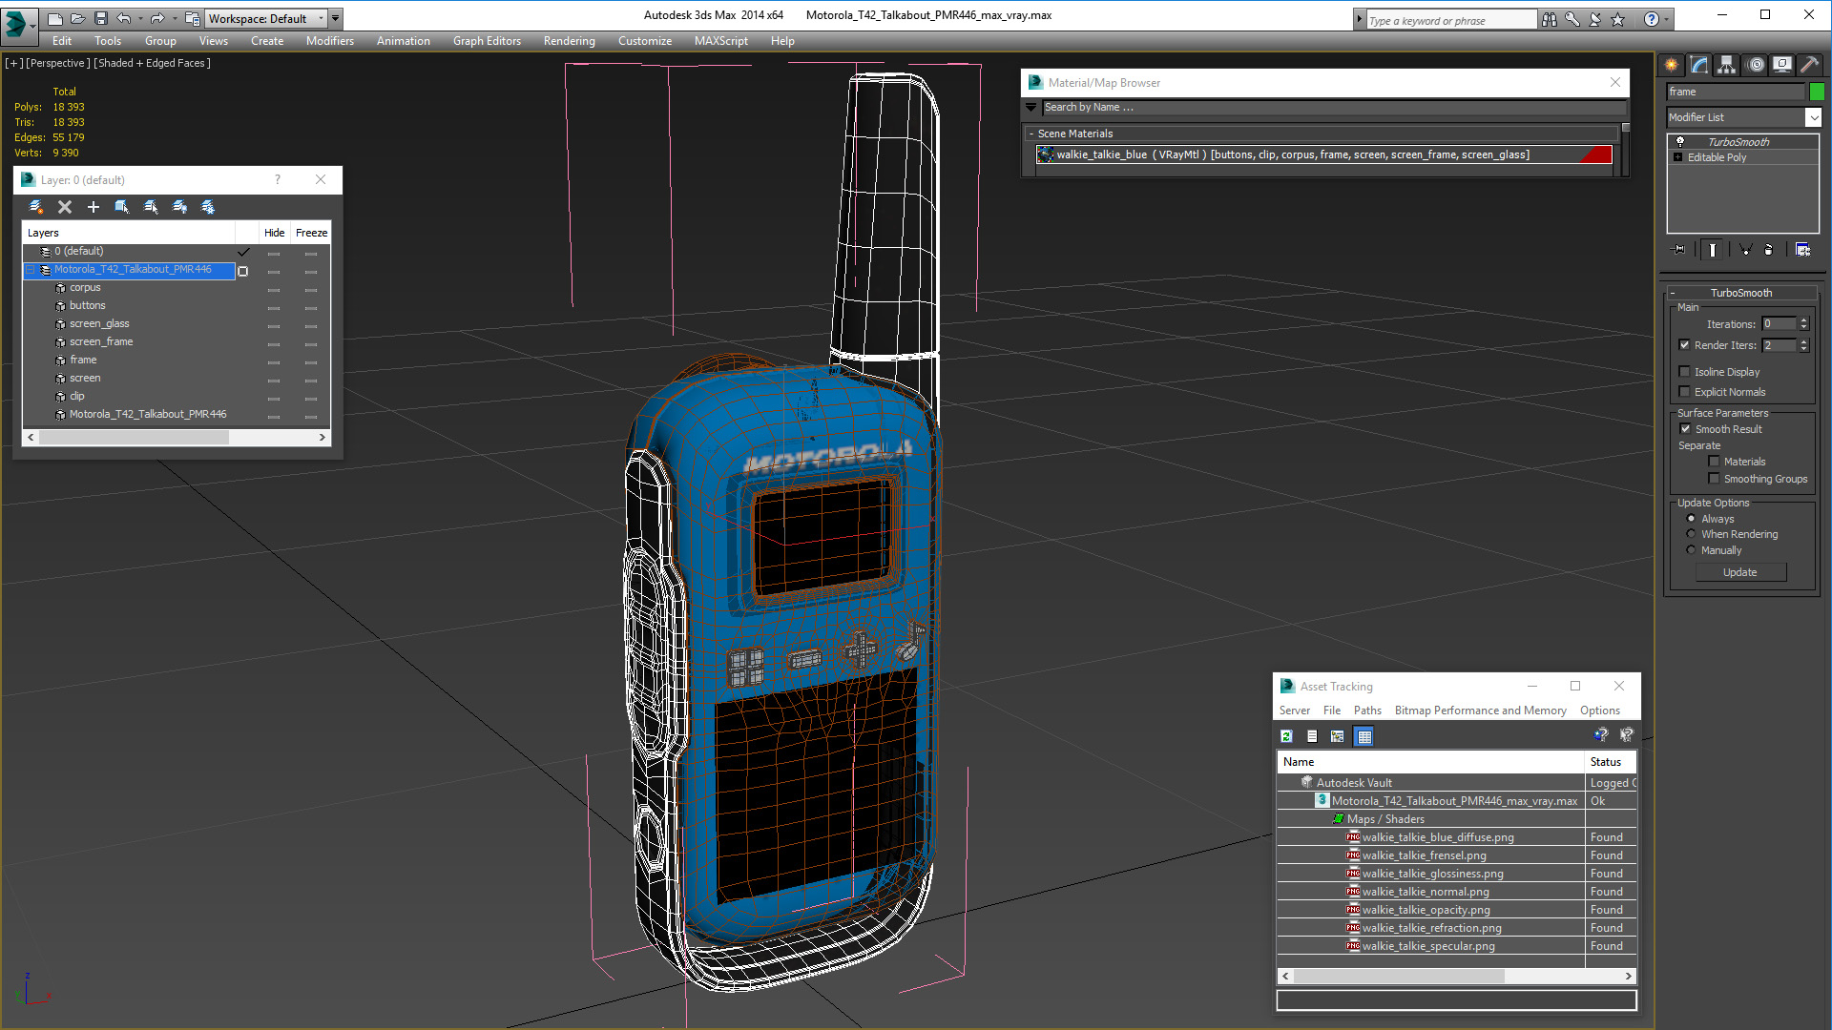Click the Open File folder icon
This screenshot has height=1030, width=1832.
pos(78,18)
